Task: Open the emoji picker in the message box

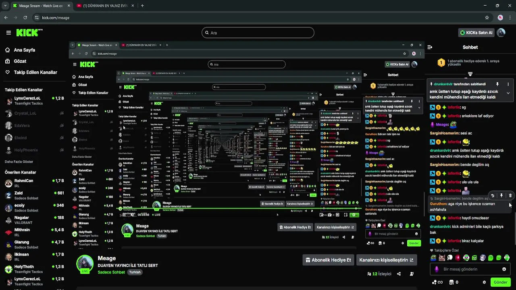Action: [x=504, y=269]
